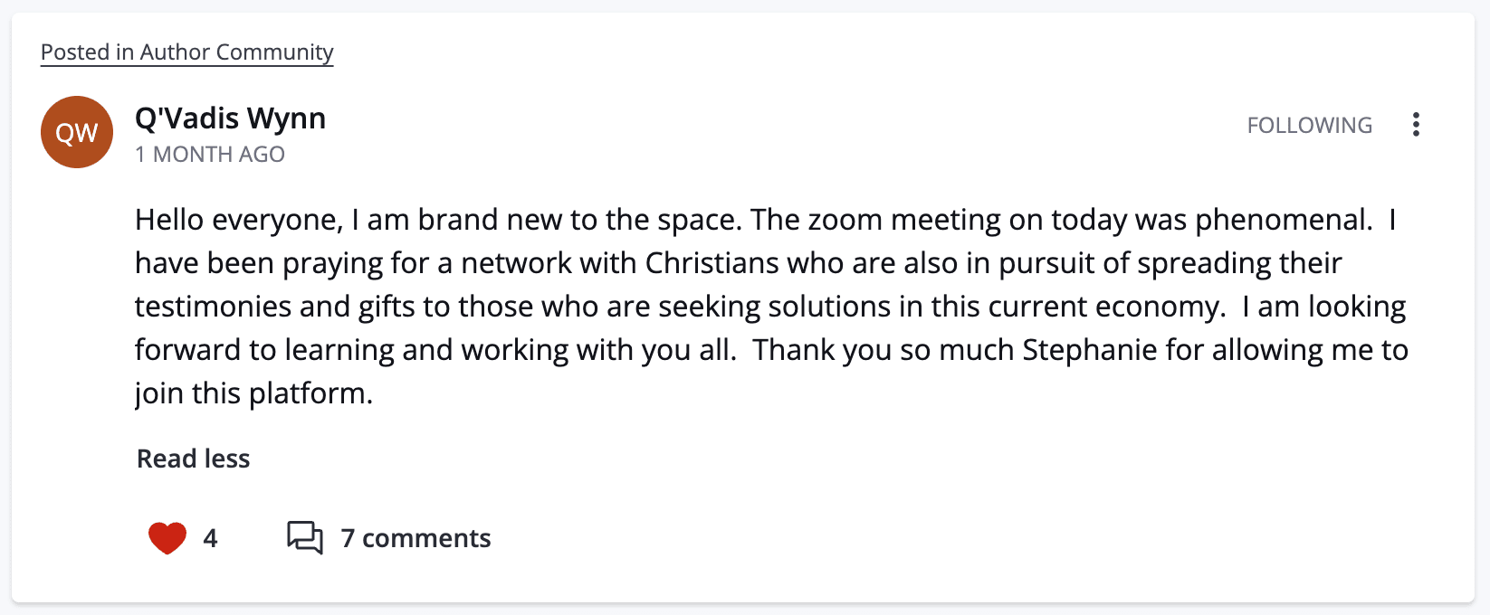View who liked via the 4 count
The image size is (1490, 615).
[210, 538]
